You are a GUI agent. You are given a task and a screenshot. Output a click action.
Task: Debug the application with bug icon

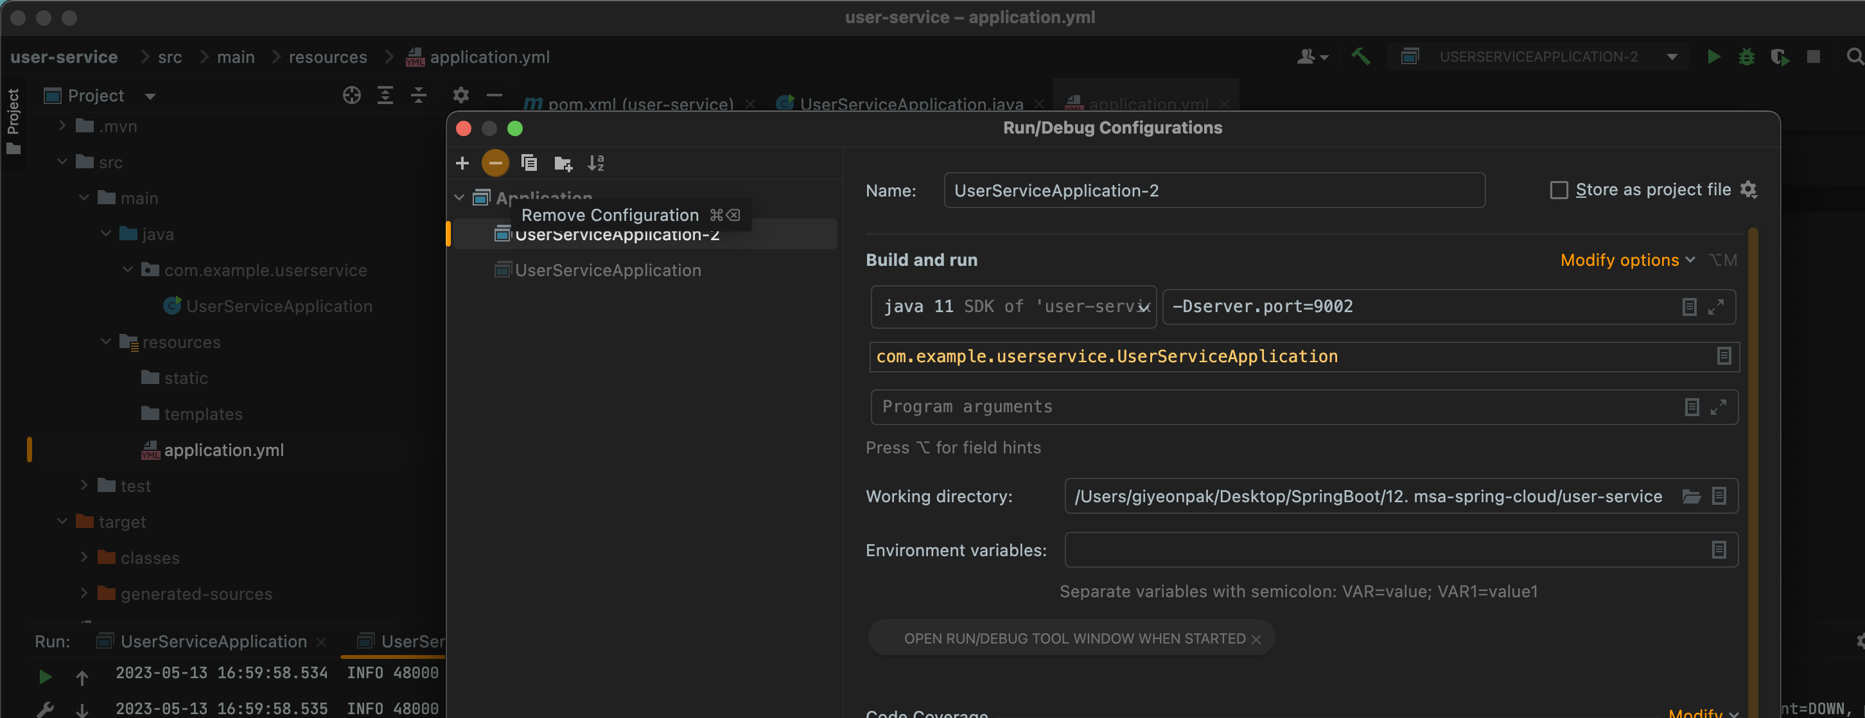pyautogui.click(x=1746, y=57)
